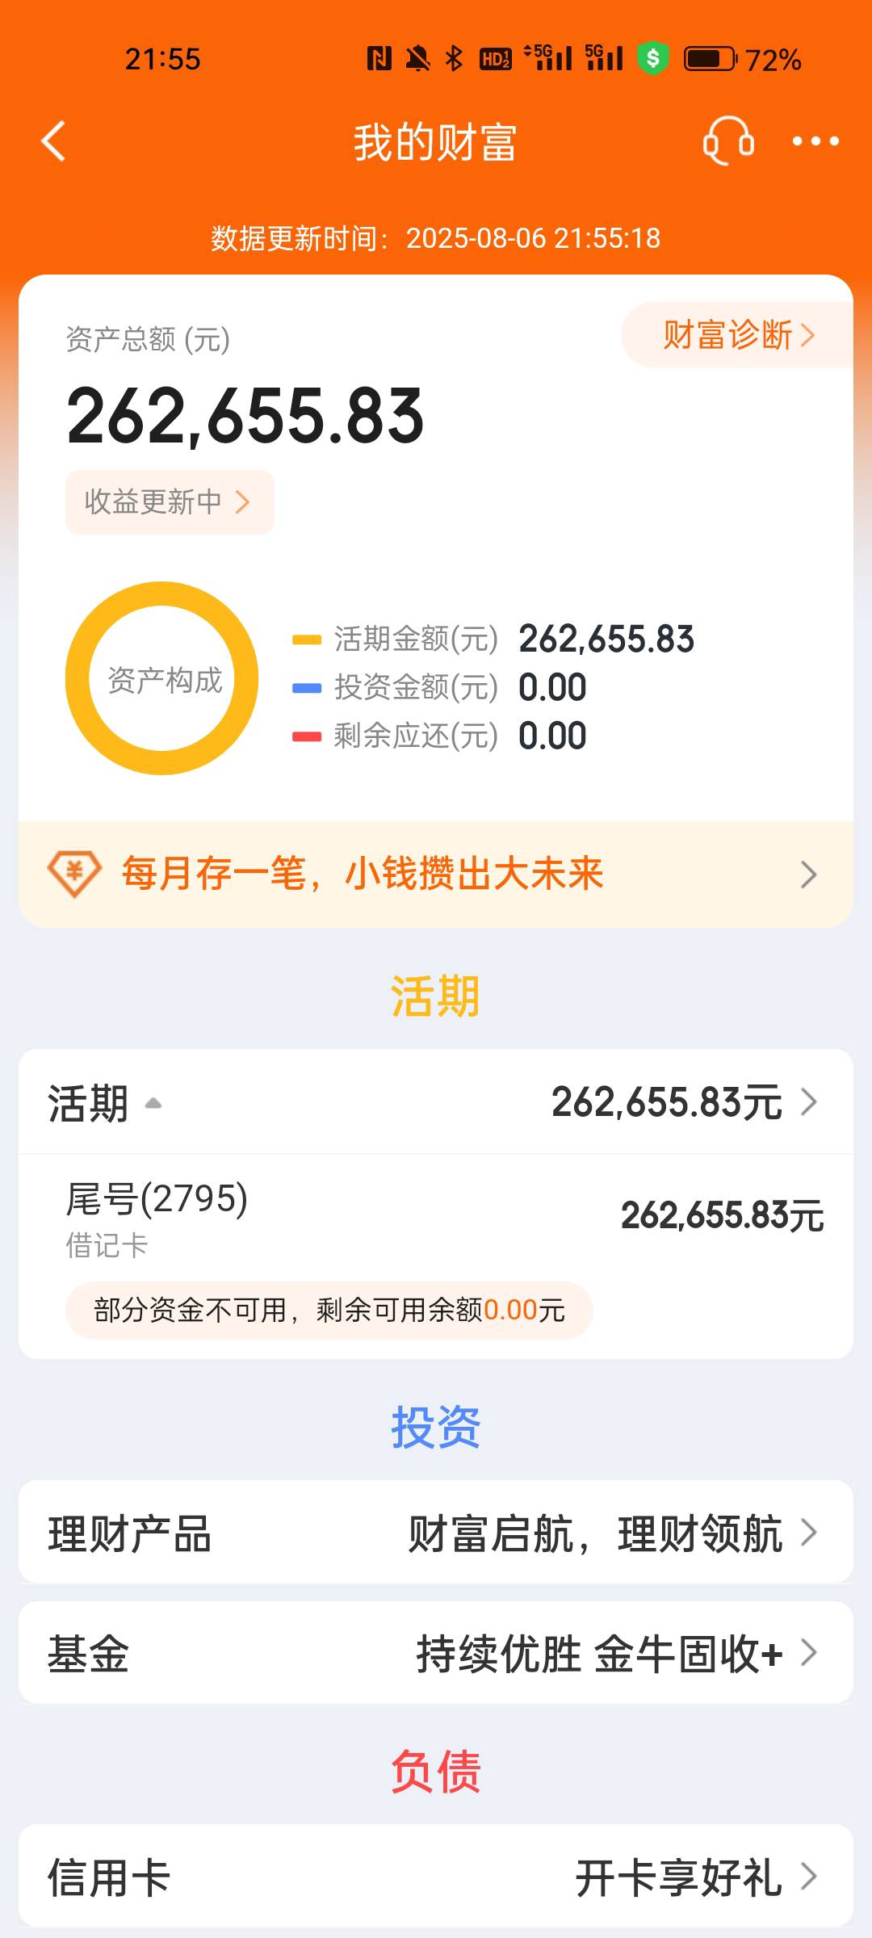Tap the yuan diamond savings icon
The image size is (872, 1938).
74,874
